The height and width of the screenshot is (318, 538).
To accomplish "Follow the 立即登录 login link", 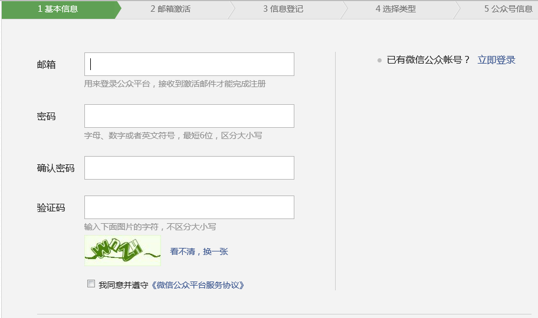I will pos(496,60).
